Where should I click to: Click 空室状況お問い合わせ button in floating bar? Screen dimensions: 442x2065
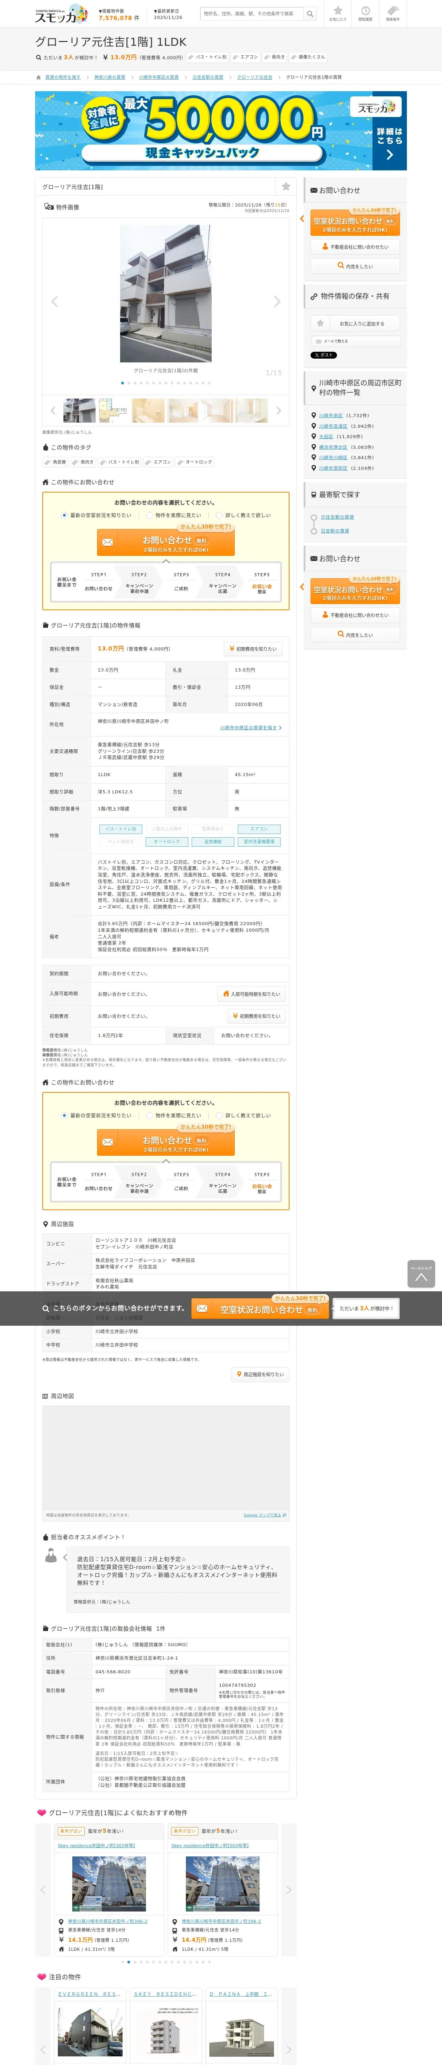point(261,1309)
